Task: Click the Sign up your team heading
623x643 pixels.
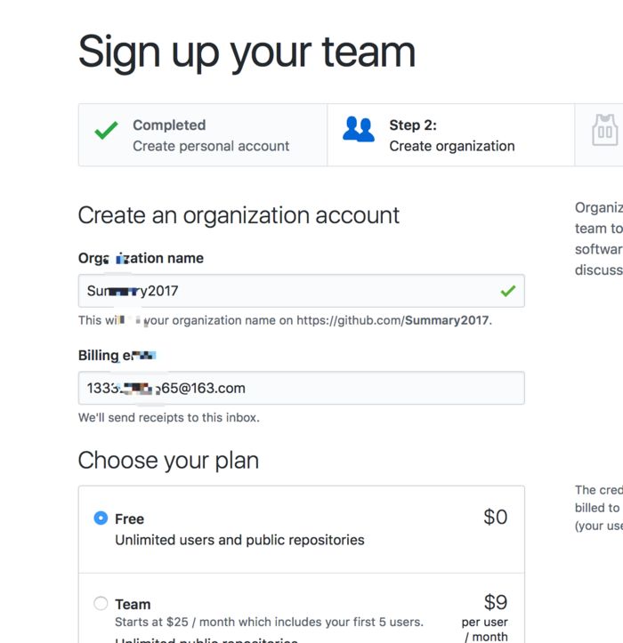Action: (x=247, y=51)
